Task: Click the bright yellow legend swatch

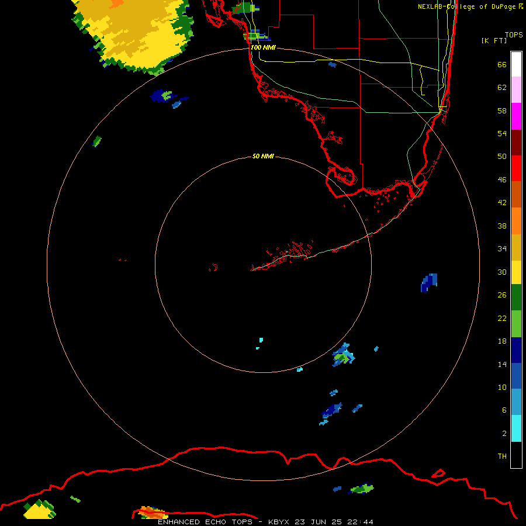Action: [516, 272]
